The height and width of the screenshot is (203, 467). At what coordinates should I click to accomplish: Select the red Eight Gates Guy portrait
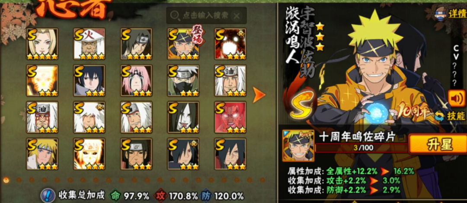[230, 117]
